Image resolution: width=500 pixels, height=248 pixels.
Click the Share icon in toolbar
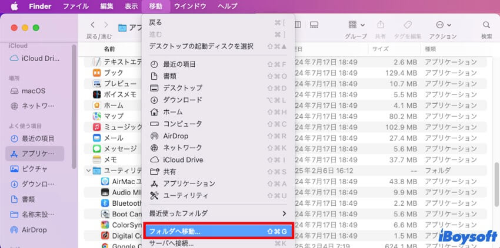380,25
